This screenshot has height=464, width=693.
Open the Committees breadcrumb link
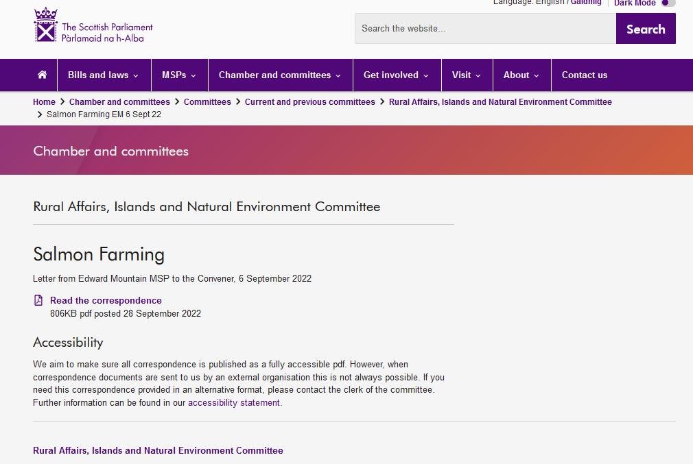(x=207, y=101)
